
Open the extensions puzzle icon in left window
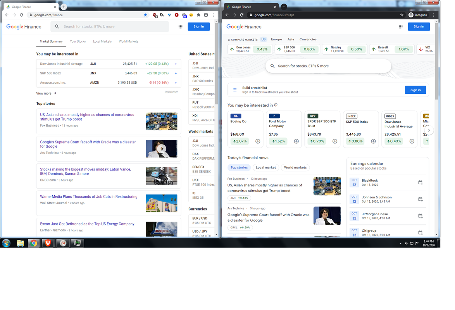click(x=198, y=15)
